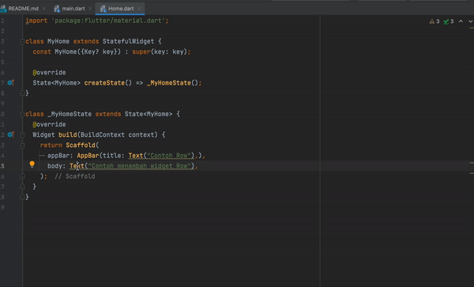Screen dimensions: 474x287
Task: Collapse the build method fold marker
Action: coord(22,135)
